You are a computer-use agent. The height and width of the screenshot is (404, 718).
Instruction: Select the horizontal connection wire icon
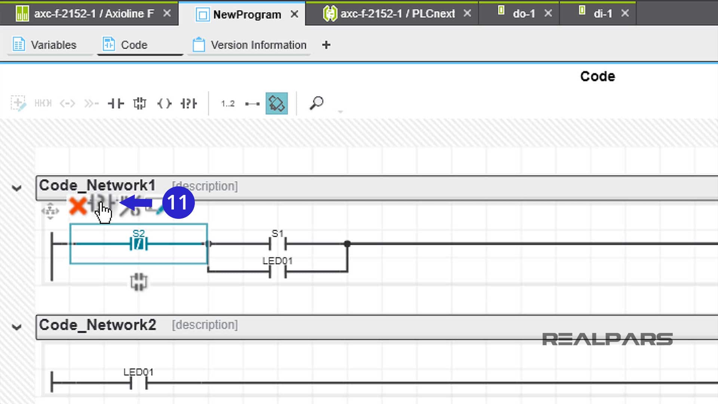point(252,103)
